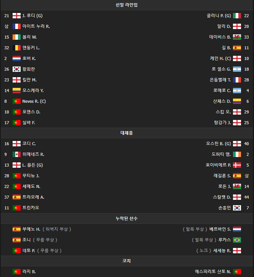
Task: Click the Portuguese flag beside coach 에스피리트 산토 N.
Action: [237, 272]
